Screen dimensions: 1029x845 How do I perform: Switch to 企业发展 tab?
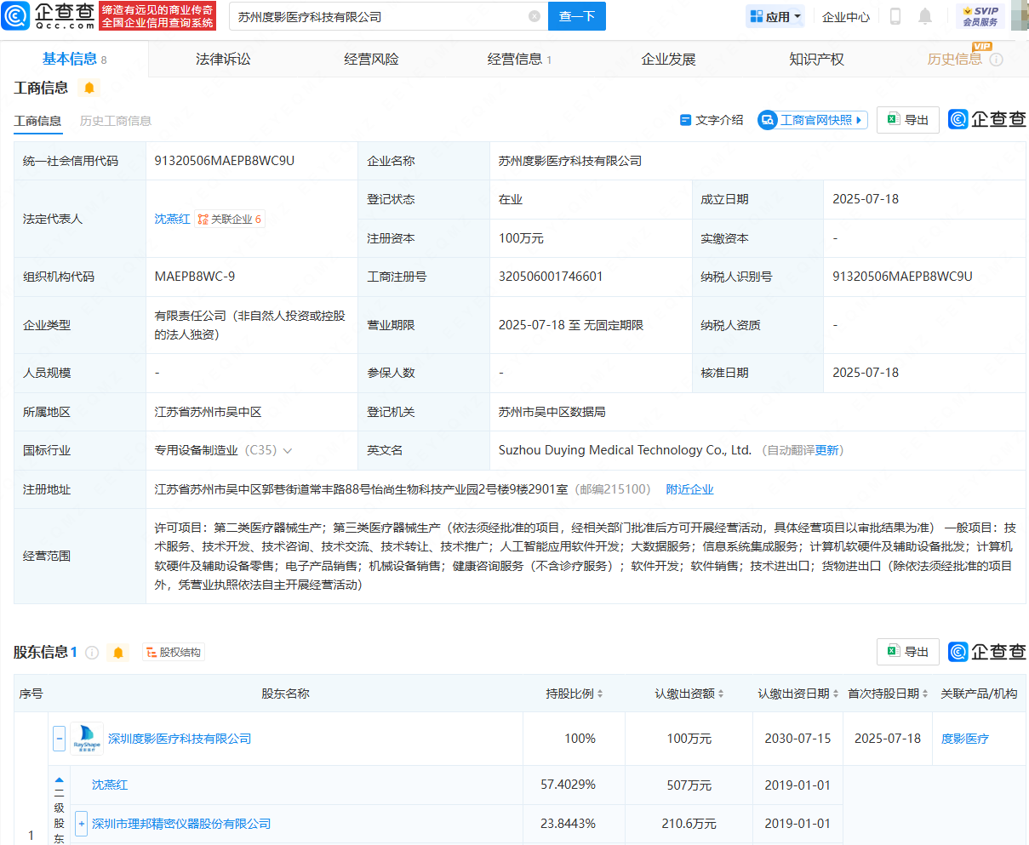point(668,59)
